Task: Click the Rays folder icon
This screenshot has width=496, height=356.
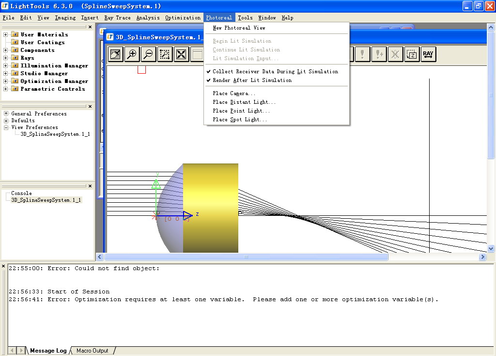Action: coord(15,58)
